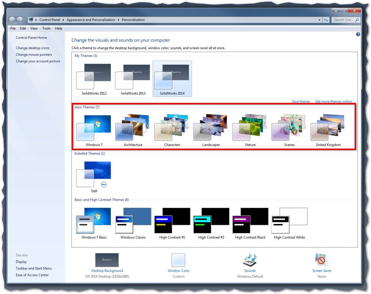Open recent pages dropdown next to Forward

pyautogui.click(x=26, y=20)
